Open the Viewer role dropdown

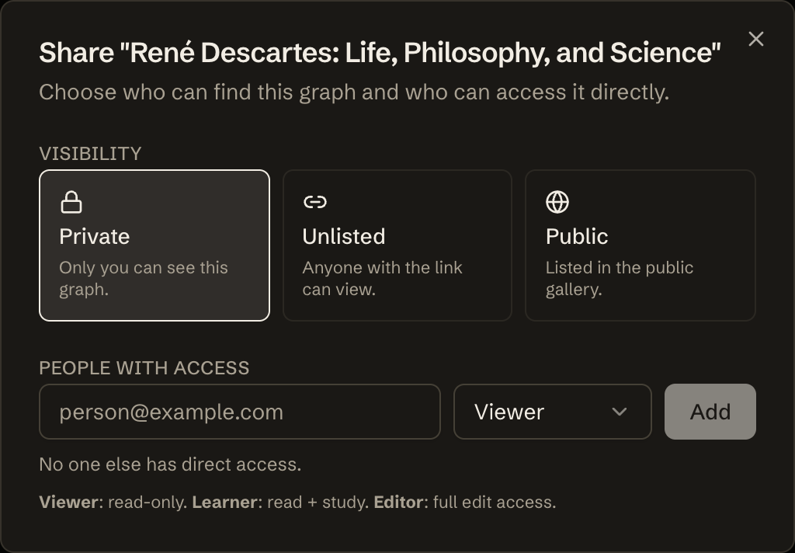(x=553, y=412)
